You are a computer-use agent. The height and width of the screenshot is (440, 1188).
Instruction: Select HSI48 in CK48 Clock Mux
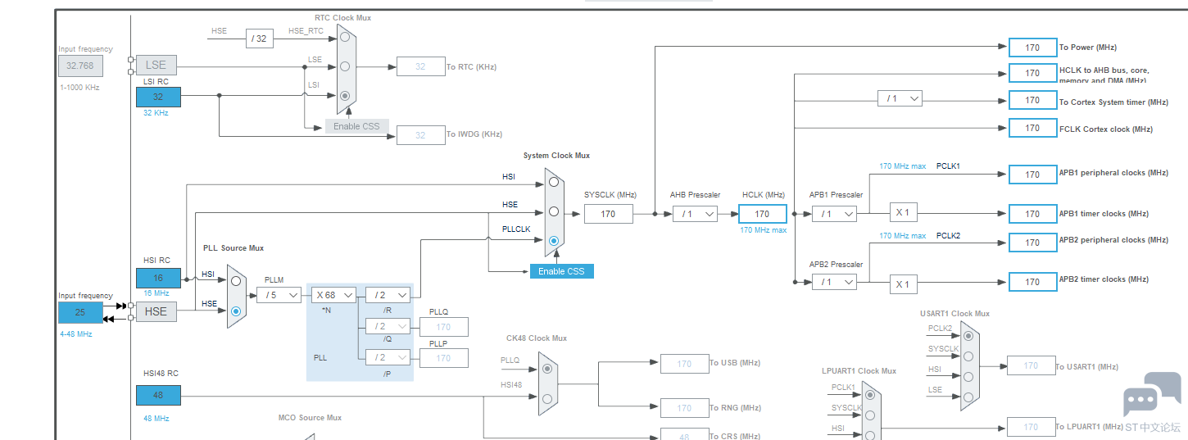[x=547, y=399]
